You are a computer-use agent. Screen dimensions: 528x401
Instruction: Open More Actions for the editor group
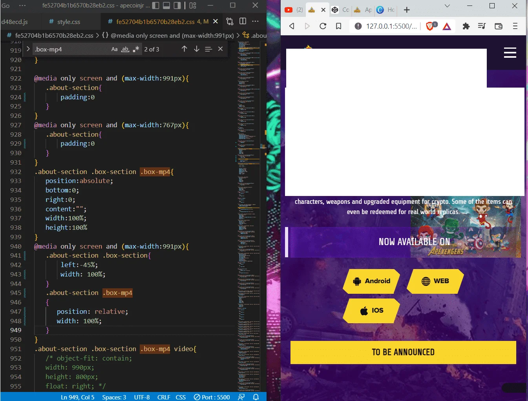(256, 21)
